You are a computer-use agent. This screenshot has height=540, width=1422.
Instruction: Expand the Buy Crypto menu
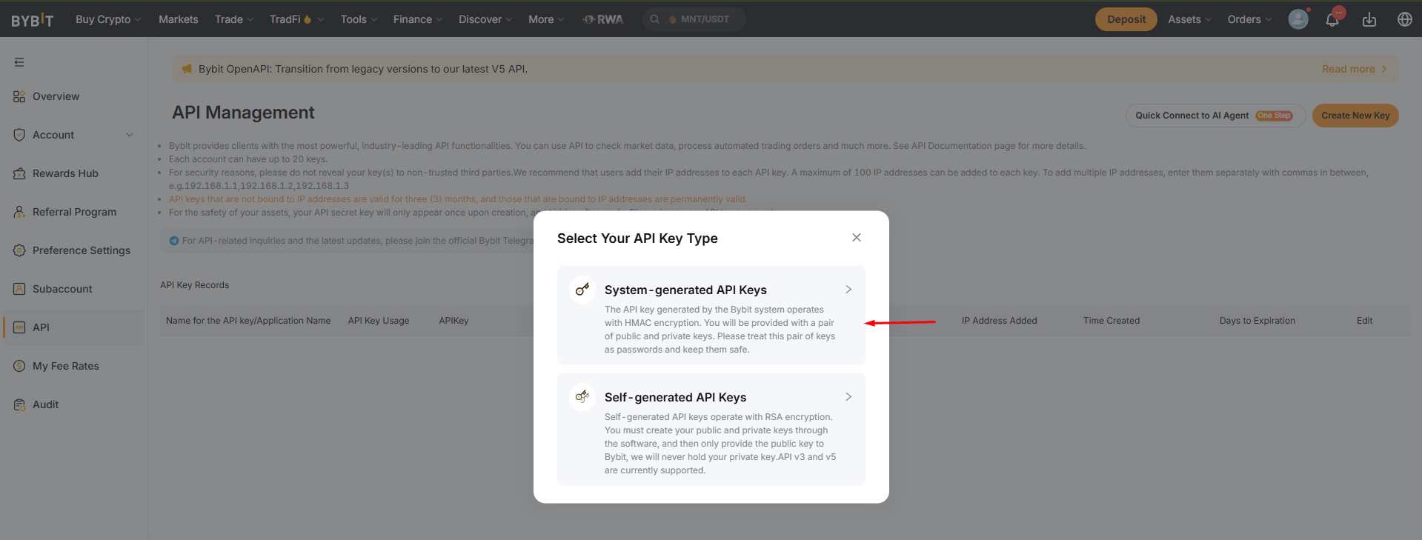108,19
